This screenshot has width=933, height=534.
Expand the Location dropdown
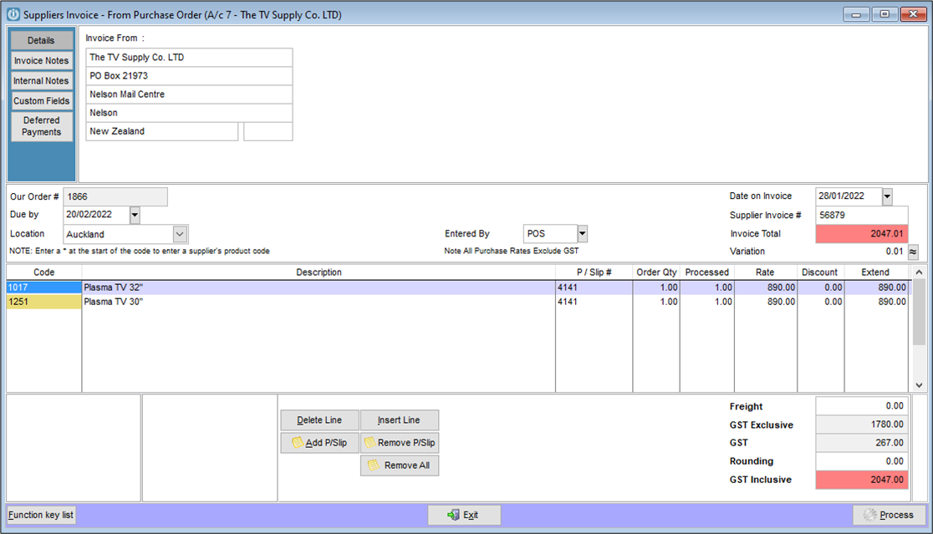(x=180, y=234)
